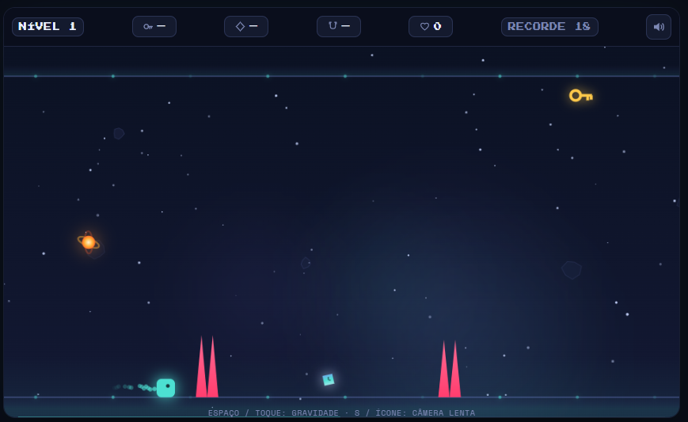Viewport: 688px width, 422px height.
Task: Click the magnet counter indicator
Action: pyautogui.click(x=339, y=26)
